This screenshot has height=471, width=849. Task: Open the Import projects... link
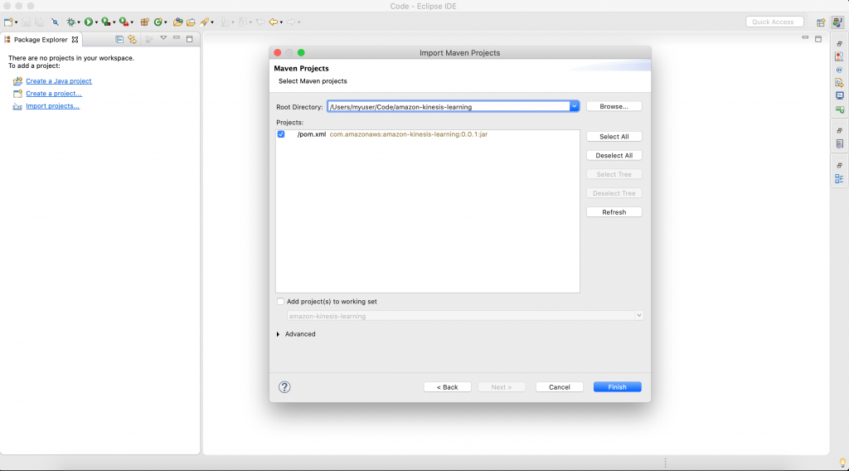point(52,106)
